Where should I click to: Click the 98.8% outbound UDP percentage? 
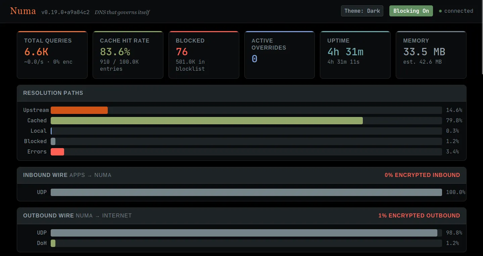pos(454,233)
